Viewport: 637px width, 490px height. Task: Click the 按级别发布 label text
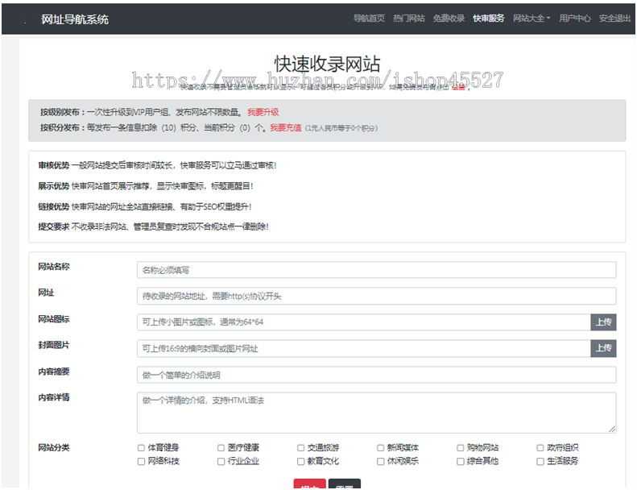[x=62, y=112]
